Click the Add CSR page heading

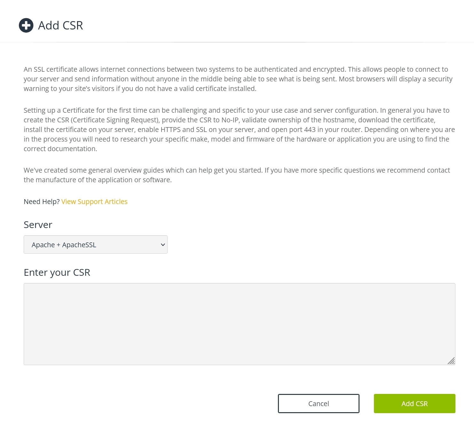pos(60,25)
